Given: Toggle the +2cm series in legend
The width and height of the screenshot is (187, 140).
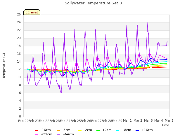Looking at the screenshot, I should point(104,130).
